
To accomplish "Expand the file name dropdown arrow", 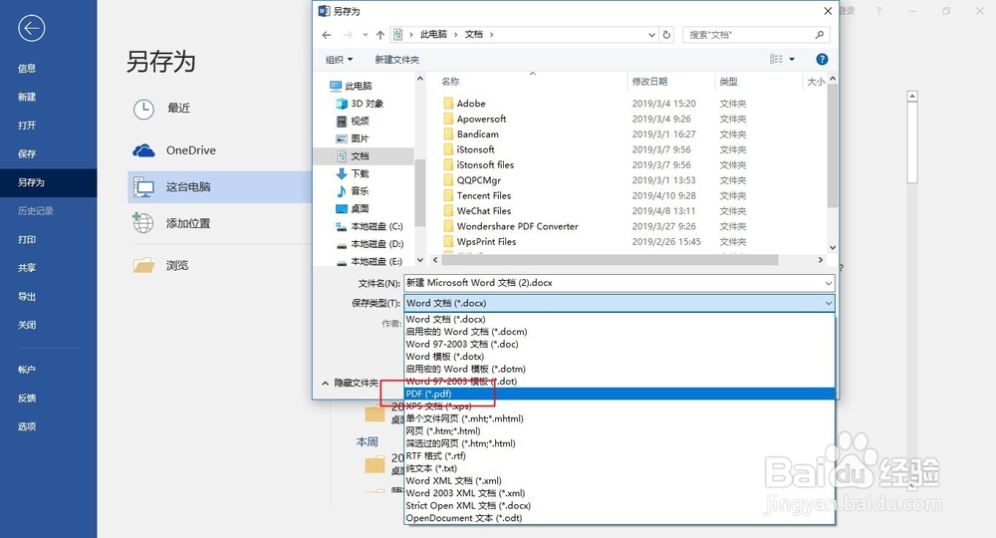I will 829,283.
